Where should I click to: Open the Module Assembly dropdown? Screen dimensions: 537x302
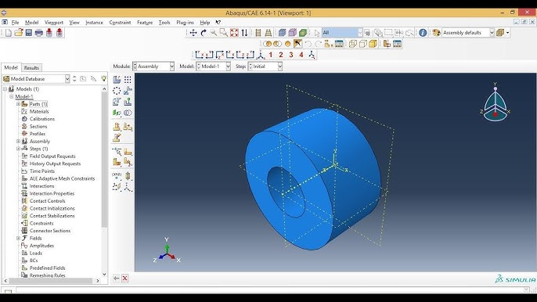153,67
